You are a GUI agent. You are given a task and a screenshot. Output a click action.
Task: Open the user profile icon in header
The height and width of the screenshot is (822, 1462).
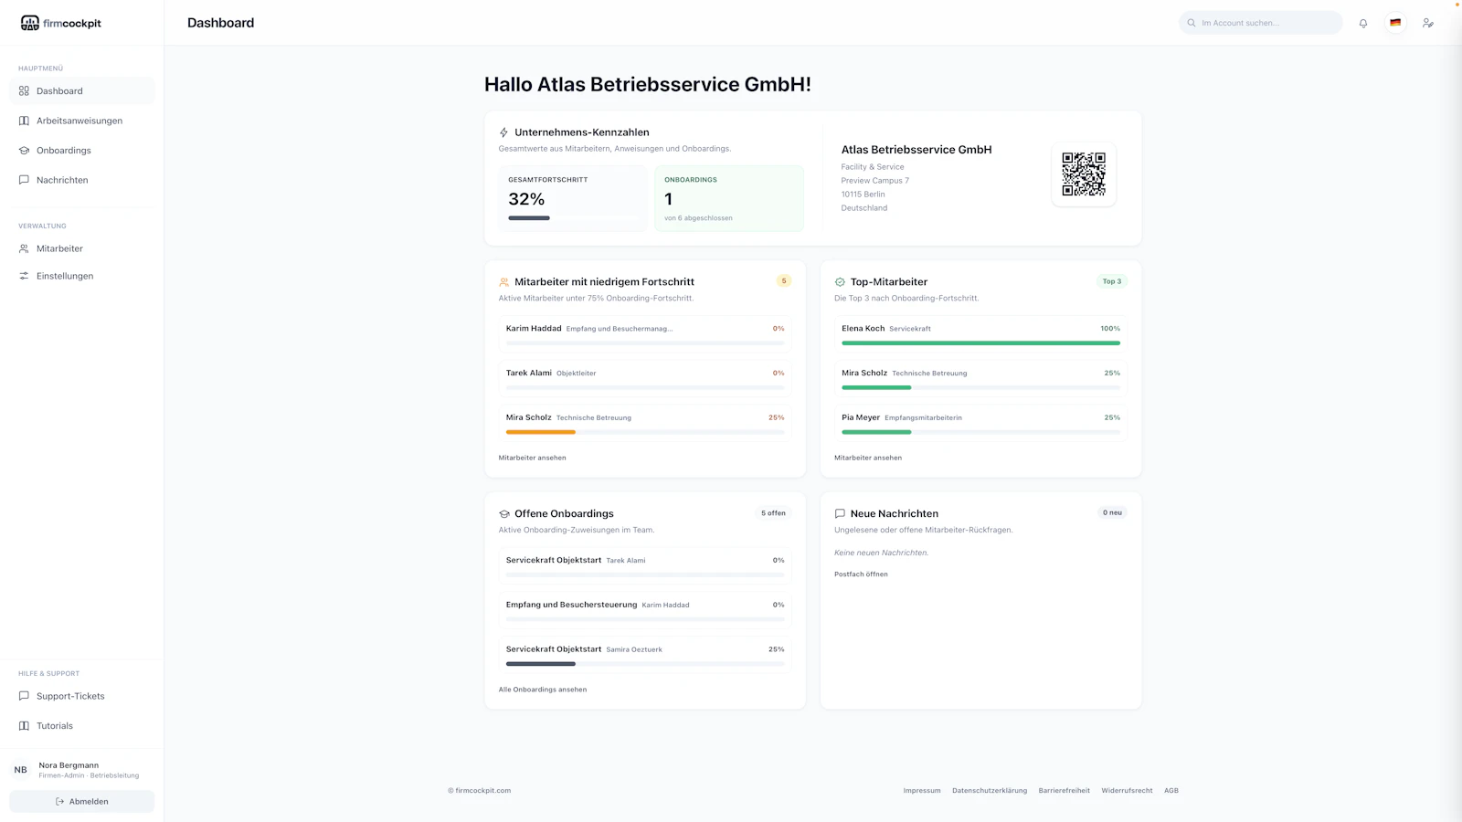tap(1428, 23)
